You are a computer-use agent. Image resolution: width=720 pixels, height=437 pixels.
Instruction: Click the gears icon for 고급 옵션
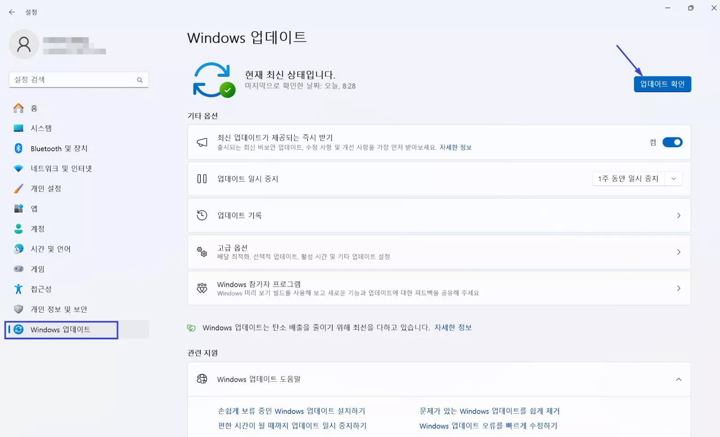pos(202,252)
